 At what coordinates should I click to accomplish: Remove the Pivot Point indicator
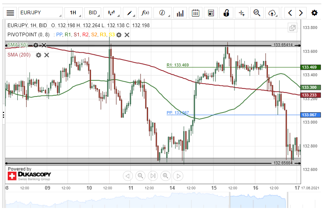[x=127, y=35]
